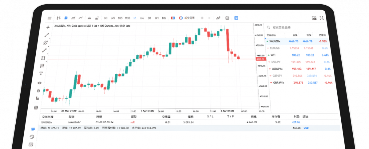Image resolution: width=369 pixels, height=149 pixels.
Task: Select the Text annotation tool
Action: coord(41,74)
